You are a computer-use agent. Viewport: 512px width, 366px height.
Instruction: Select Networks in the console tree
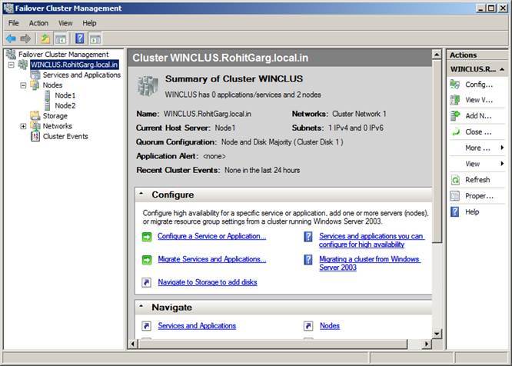57,126
